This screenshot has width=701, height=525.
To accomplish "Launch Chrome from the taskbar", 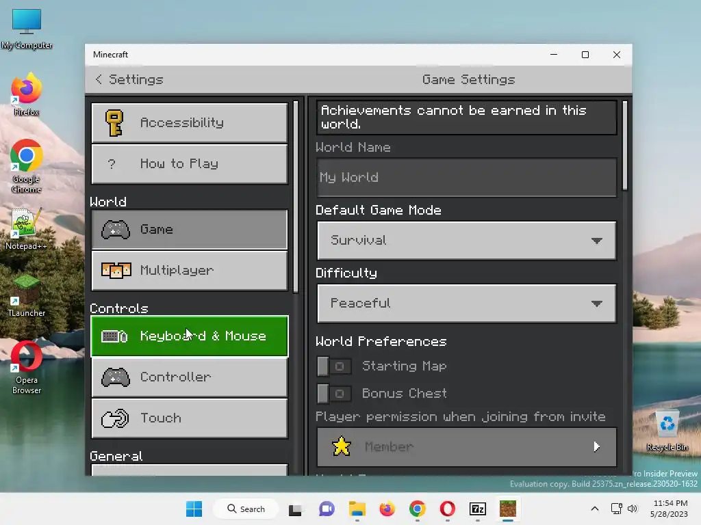I will point(417,509).
